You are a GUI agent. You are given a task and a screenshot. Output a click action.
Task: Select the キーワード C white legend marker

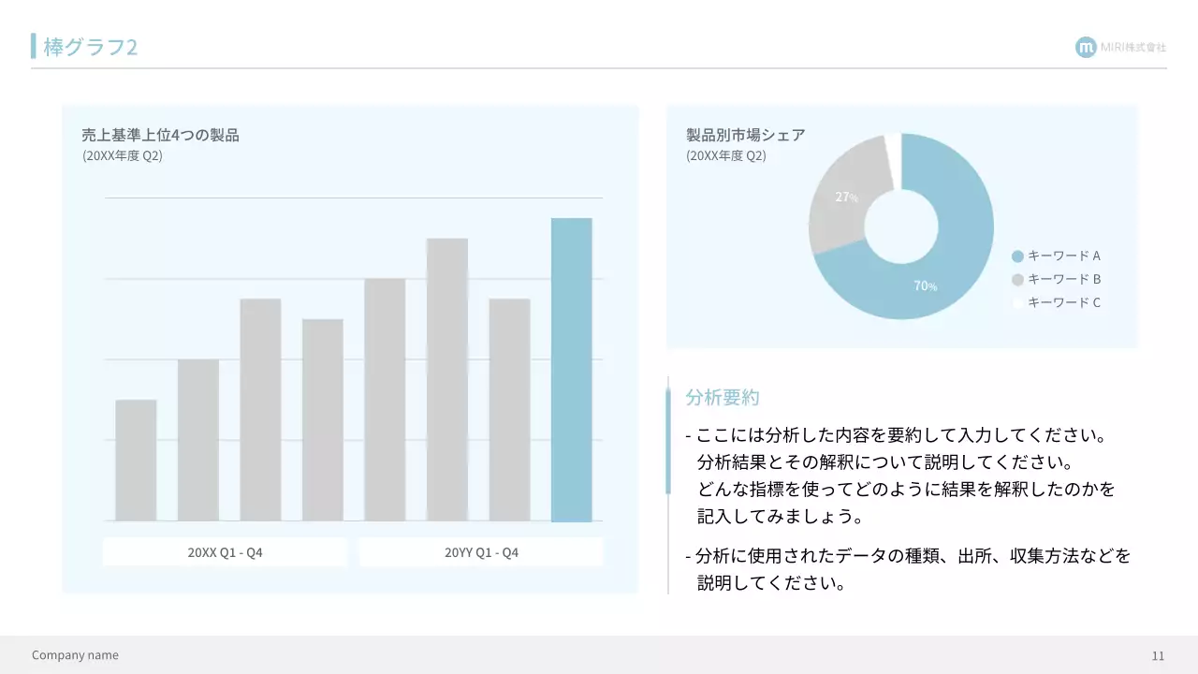(1016, 302)
